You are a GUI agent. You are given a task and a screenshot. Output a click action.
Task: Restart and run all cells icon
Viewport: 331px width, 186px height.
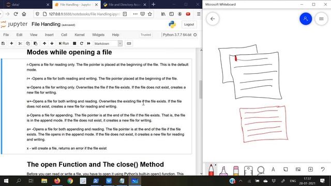[88, 43]
